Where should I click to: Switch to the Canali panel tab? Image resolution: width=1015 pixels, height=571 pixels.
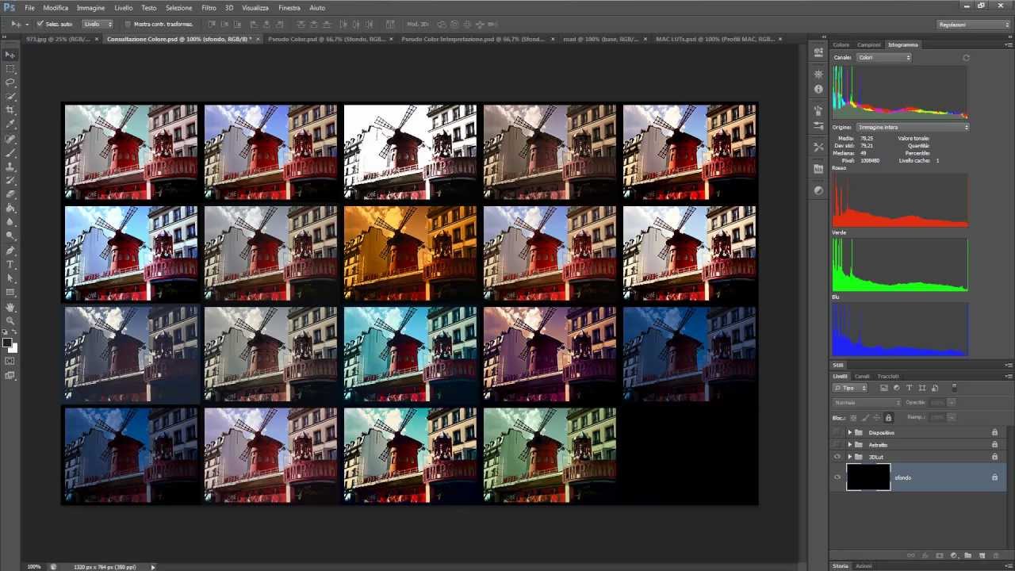[862, 376]
